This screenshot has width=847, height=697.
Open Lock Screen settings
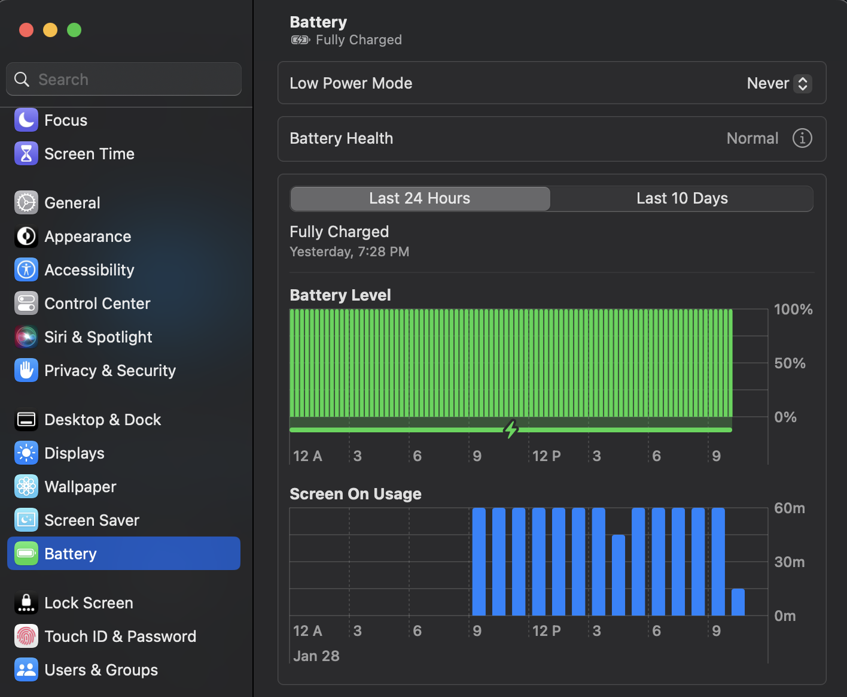(x=89, y=603)
